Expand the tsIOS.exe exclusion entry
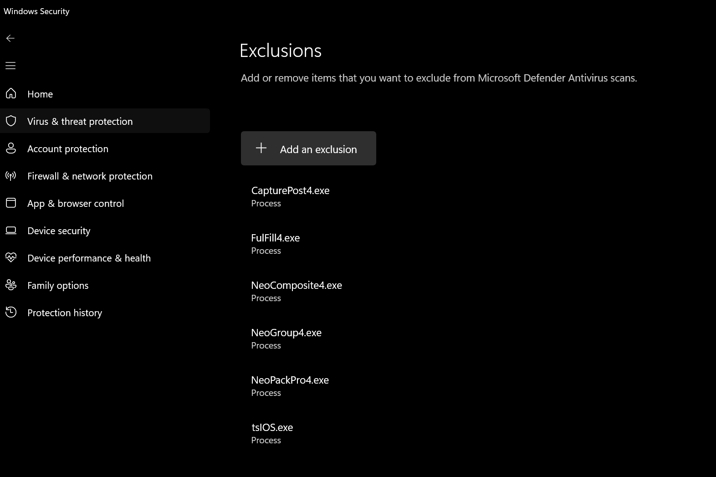Viewport: 716px width, 477px height. [272, 433]
